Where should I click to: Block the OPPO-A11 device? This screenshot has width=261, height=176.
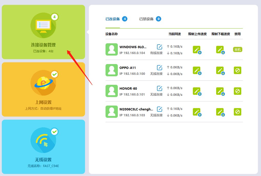237,70
